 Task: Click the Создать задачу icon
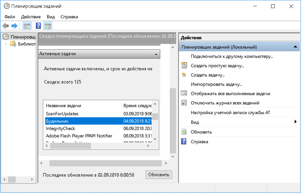(184, 75)
